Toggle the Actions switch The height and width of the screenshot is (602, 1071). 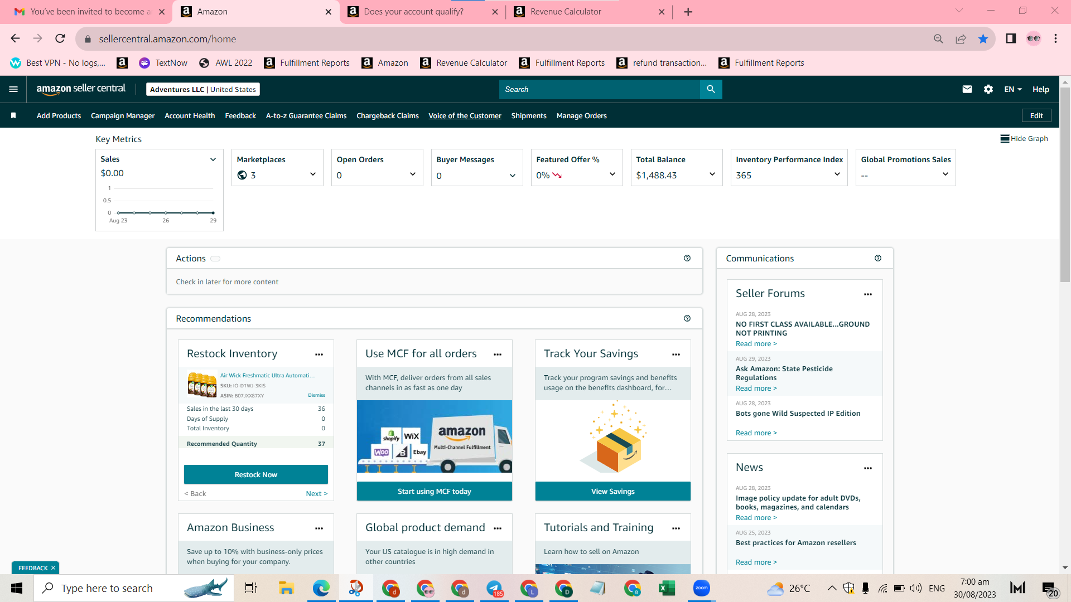tap(215, 259)
